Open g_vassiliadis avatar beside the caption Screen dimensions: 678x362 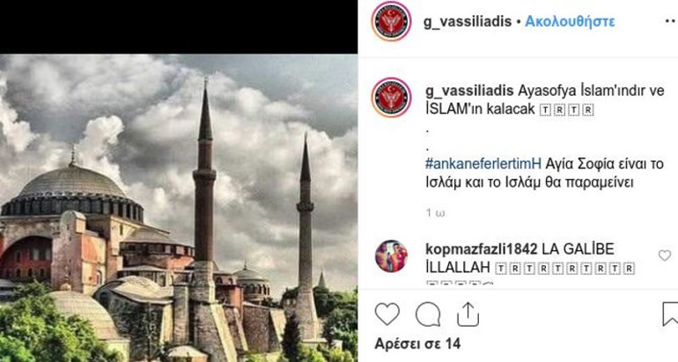[x=391, y=97]
